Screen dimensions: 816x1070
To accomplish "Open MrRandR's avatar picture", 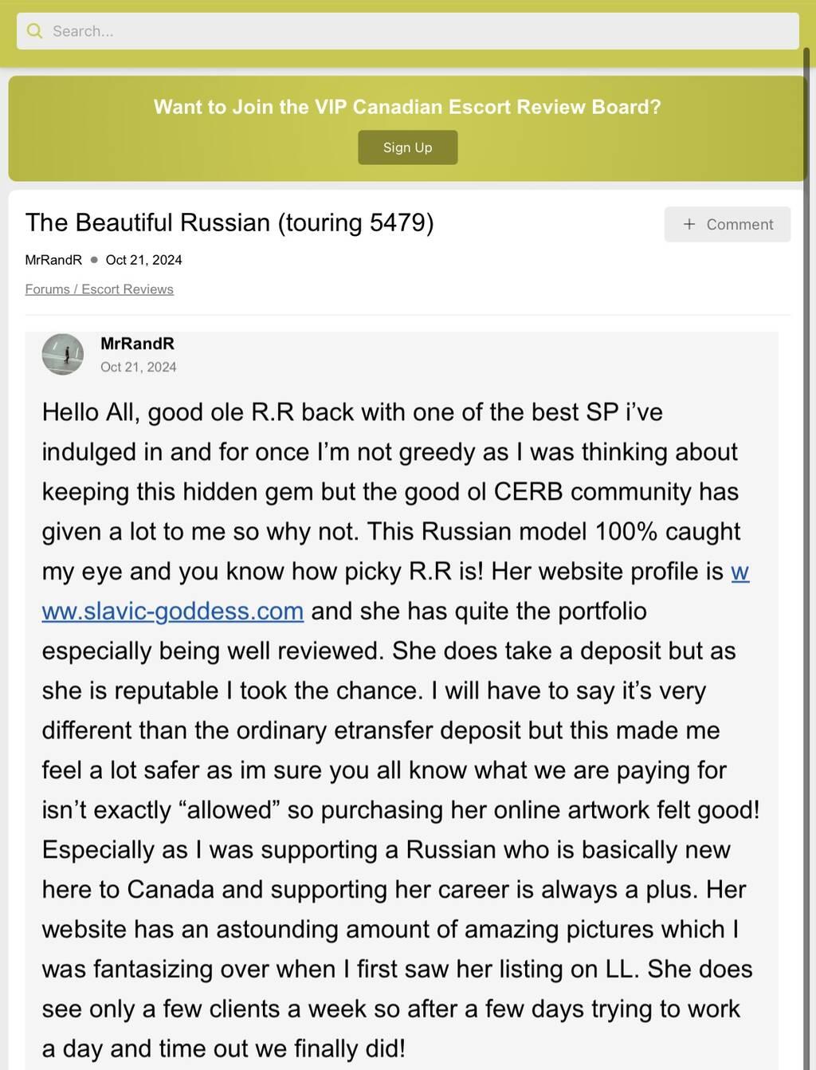I will coord(63,354).
